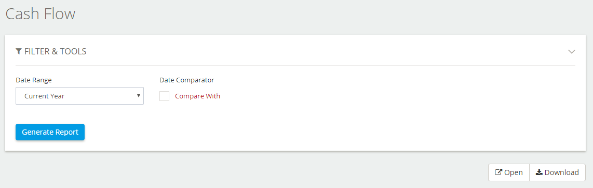Screen dimensions: 593x188
Task: Click the small arrow of Current Year select
Action: 139,95
